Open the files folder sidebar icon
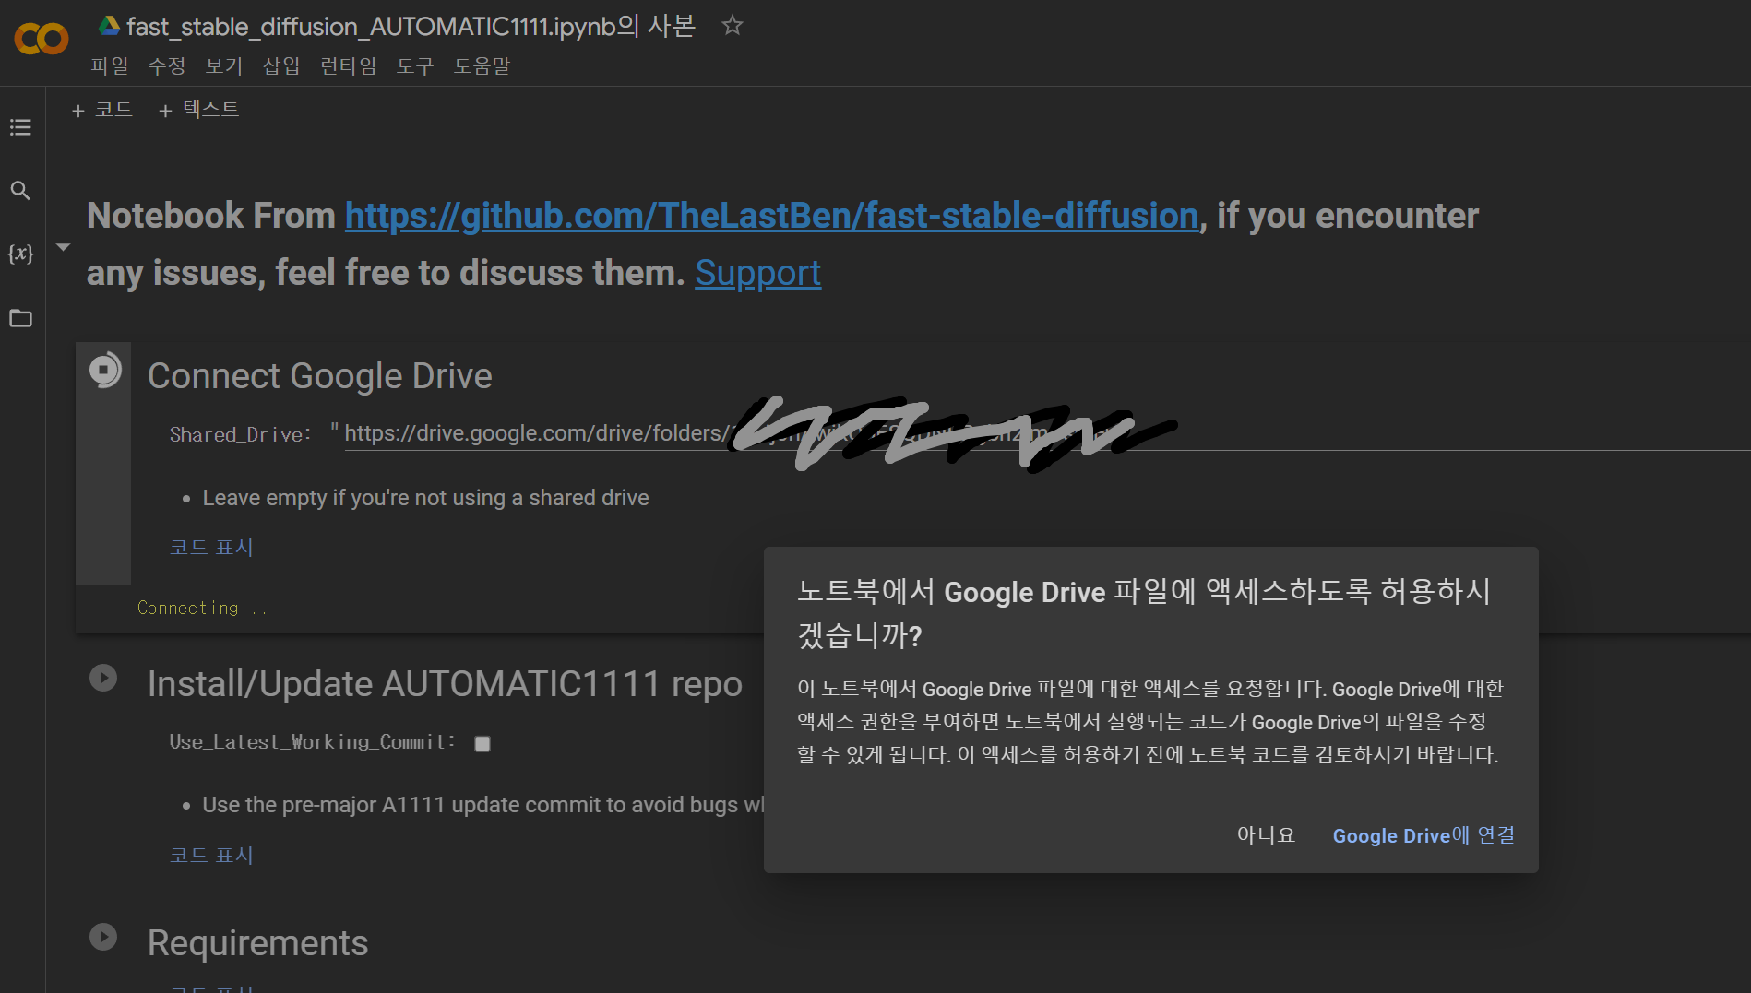1751x993 pixels. click(20, 318)
